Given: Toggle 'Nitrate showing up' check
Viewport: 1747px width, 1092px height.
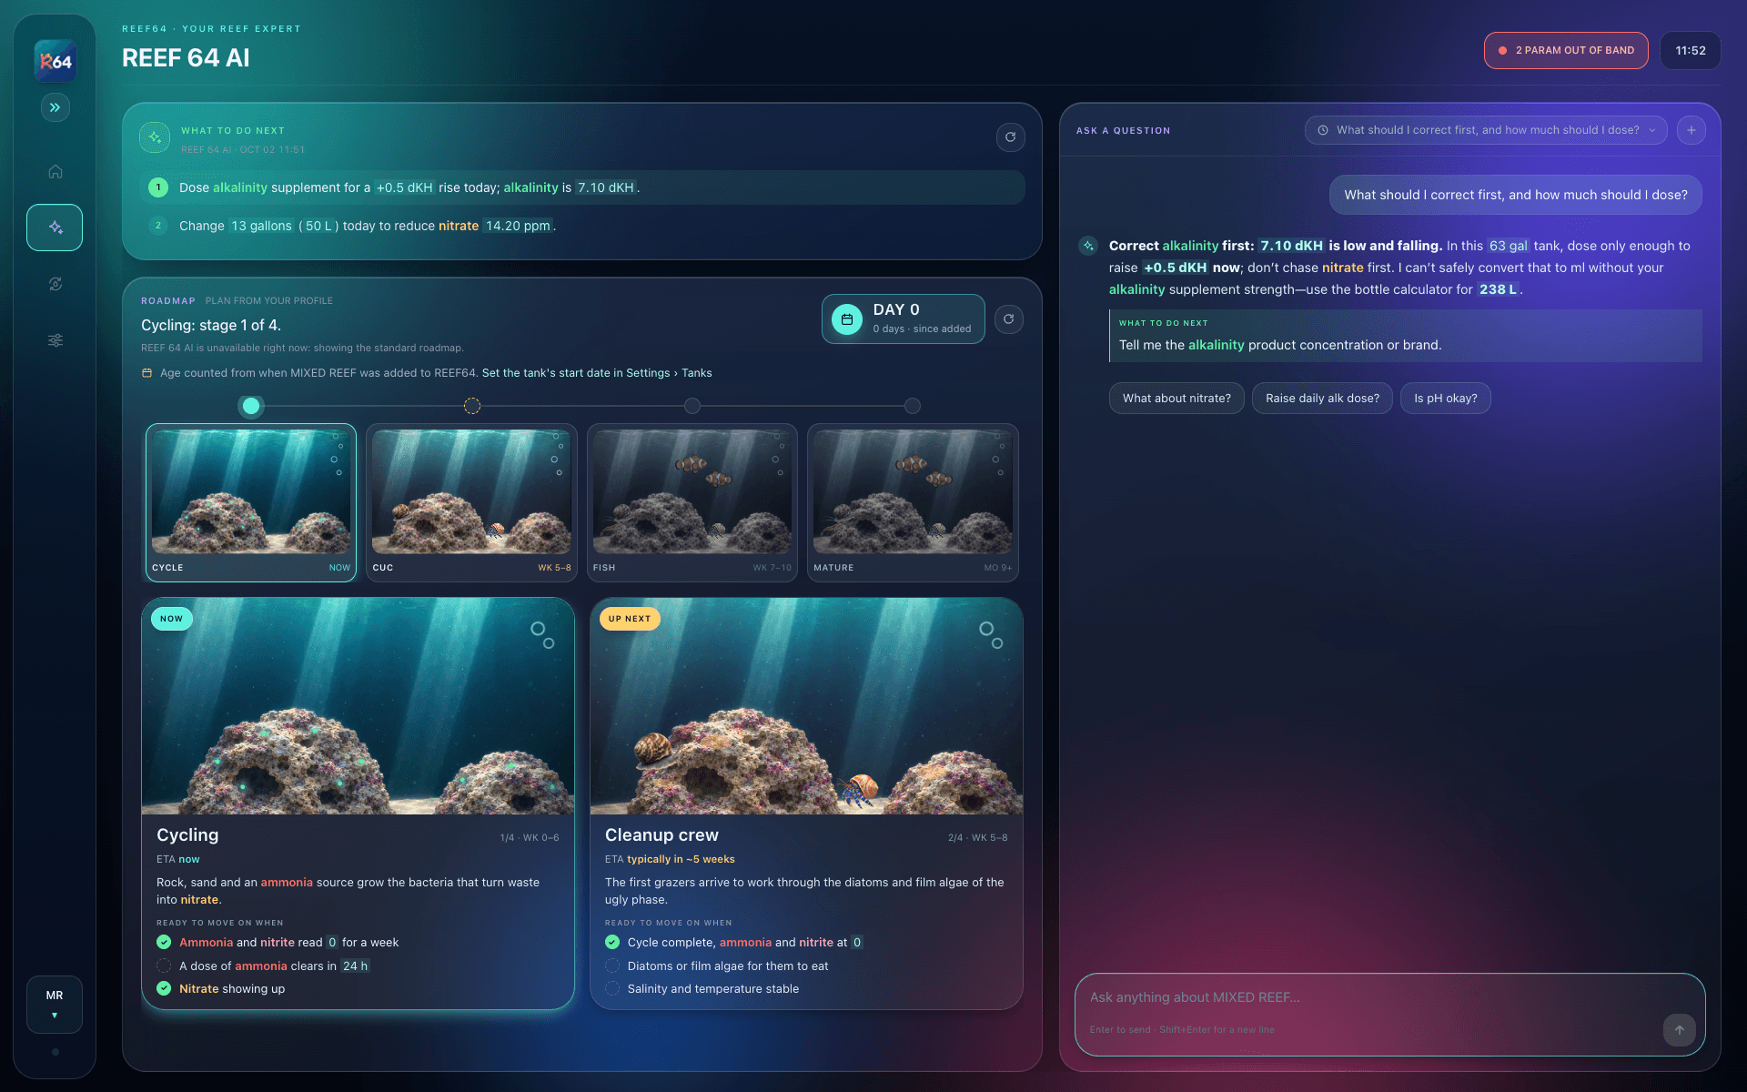Looking at the screenshot, I should (164, 989).
